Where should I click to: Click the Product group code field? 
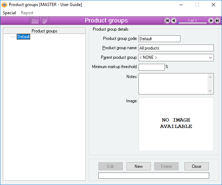159,38
